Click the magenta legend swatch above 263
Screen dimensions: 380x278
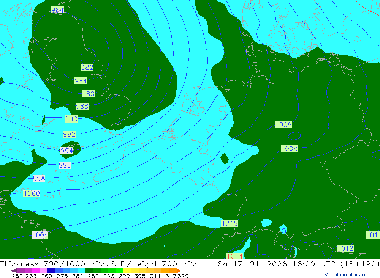pyautogui.click(x=36, y=270)
